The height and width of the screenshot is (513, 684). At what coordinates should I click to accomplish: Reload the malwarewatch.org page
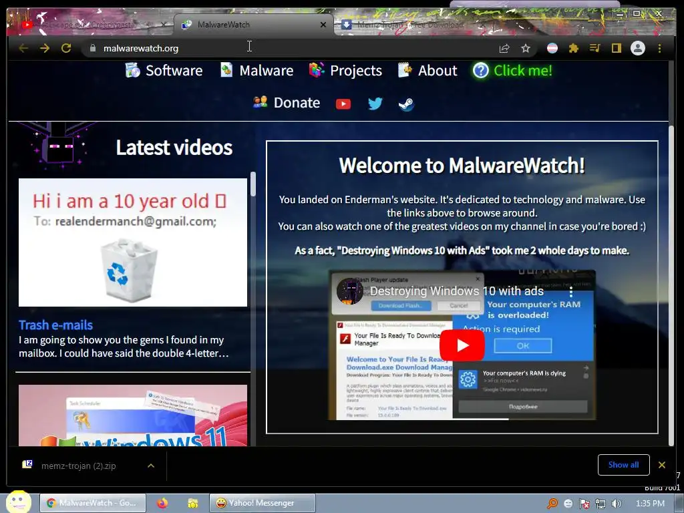point(66,48)
